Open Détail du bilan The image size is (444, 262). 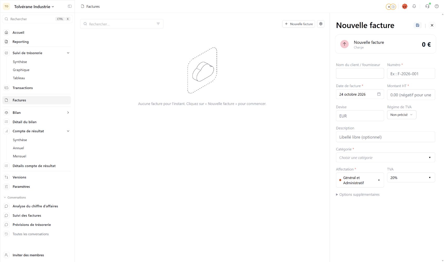37,122
